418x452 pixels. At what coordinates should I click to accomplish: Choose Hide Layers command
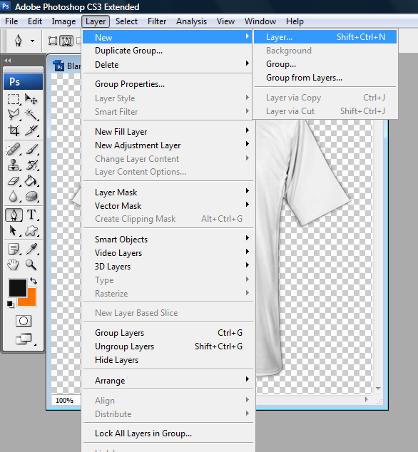[x=168, y=360]
